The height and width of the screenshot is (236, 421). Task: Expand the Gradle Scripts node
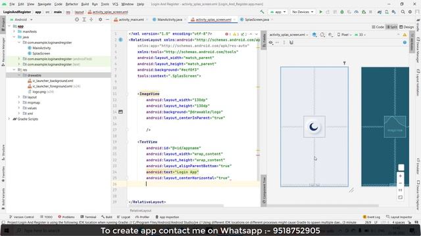pos(9,119)
